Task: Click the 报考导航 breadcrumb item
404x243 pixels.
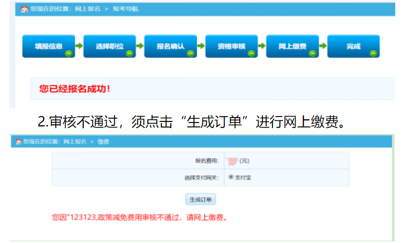Action: 126,9
